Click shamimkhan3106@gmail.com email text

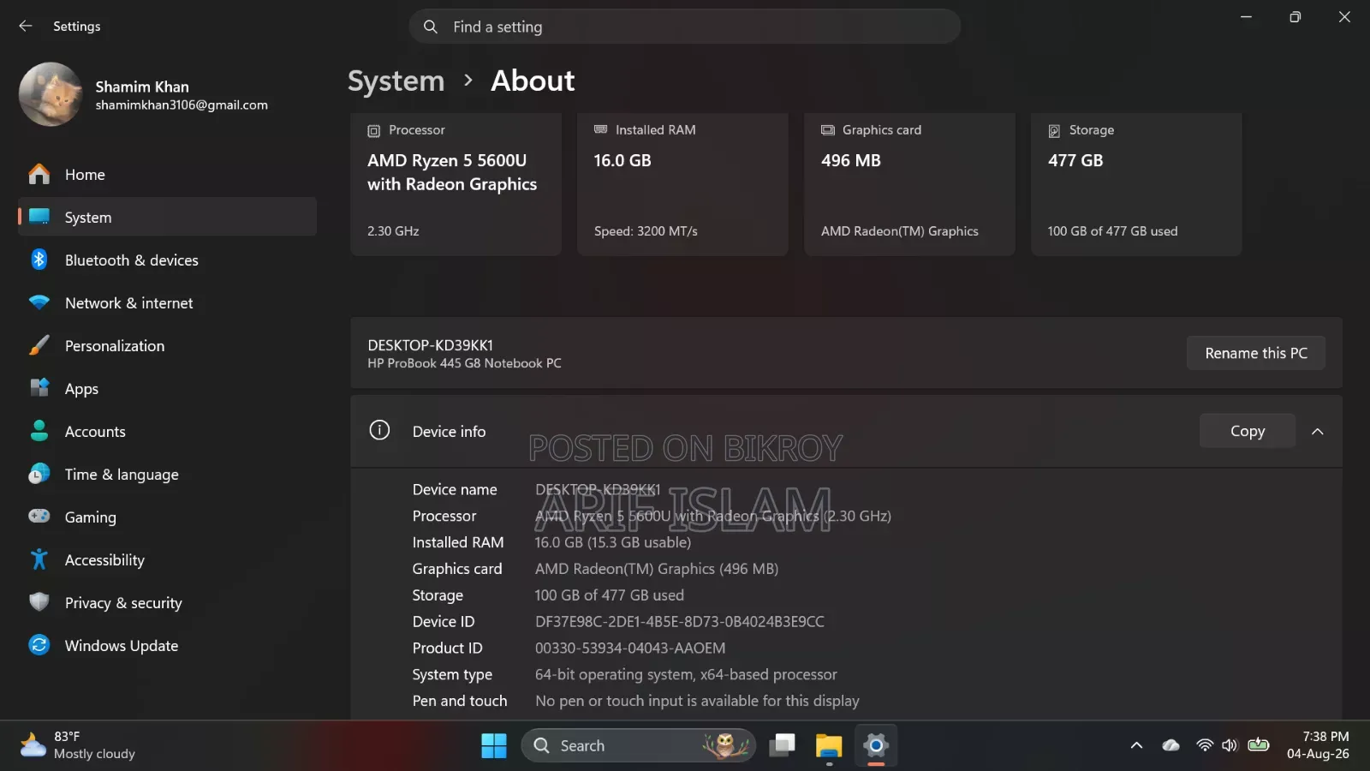click(182, 105)
